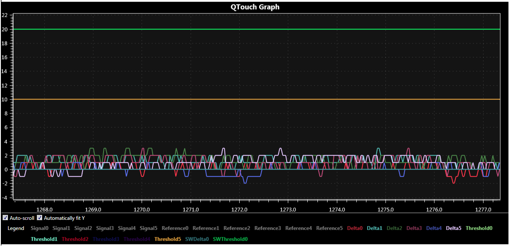Toggle Threshold1 legend entry
The image size is (511, 246).
(44, 239)
